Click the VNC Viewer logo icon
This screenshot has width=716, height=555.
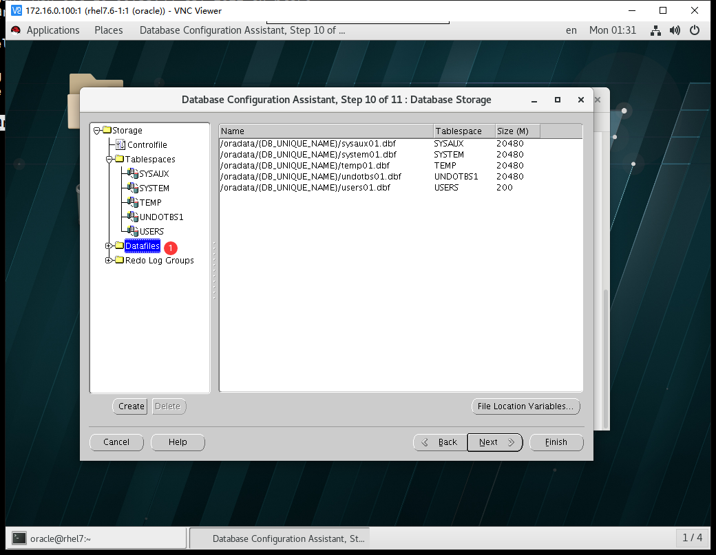[x=17, y=10]
